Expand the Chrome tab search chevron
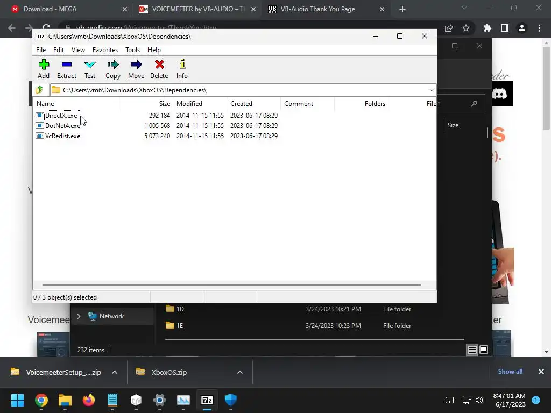The width and height of the screenshot is (551, 413). tap(464, 8)
